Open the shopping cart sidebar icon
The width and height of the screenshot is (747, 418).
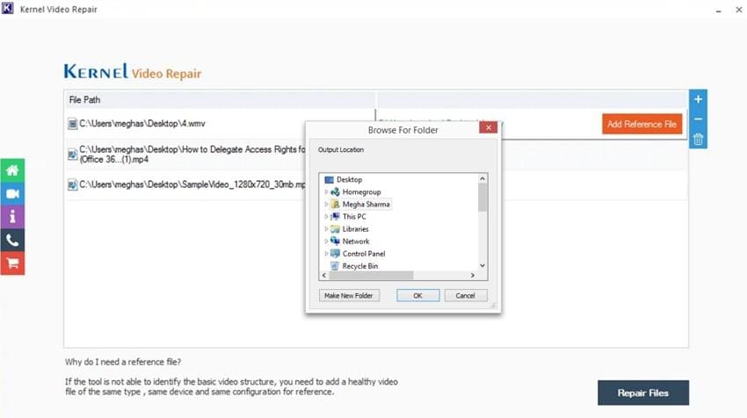[12, 263]
